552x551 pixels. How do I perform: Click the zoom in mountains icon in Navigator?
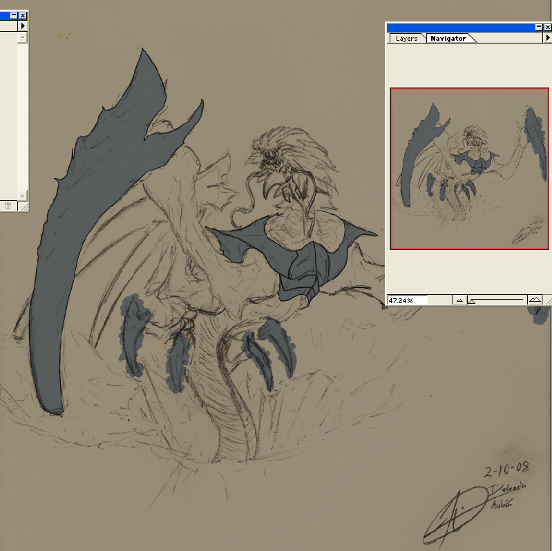click(534, 300)
